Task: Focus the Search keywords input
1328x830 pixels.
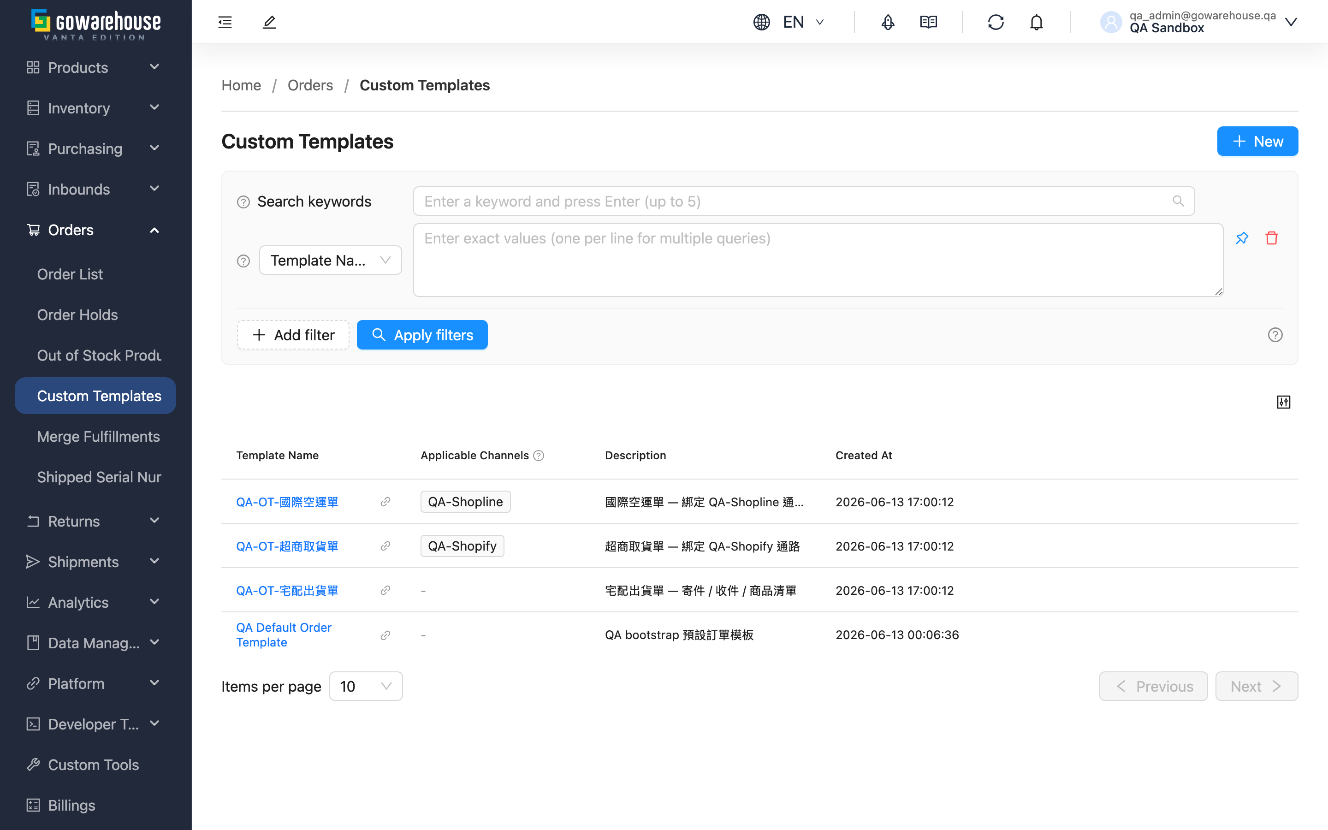Action: click(x=803, y=201)
